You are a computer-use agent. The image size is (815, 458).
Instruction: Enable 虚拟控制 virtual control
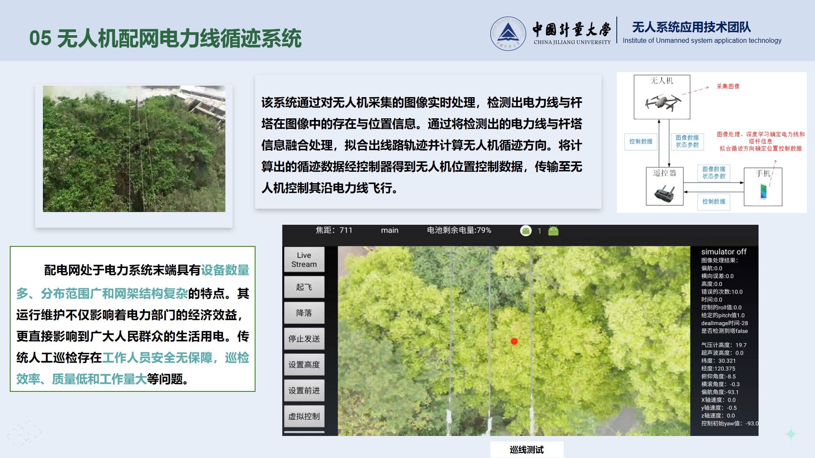click(x=304, y=416)
